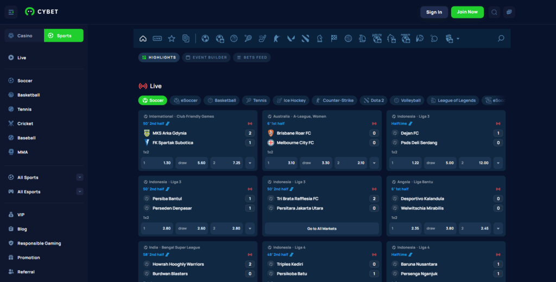Image resolution: width=556 pixels, height=282 pixels.
Task: Select the Volta eSoccer icon in the toolbar
Action: click(x=377, y=39)
